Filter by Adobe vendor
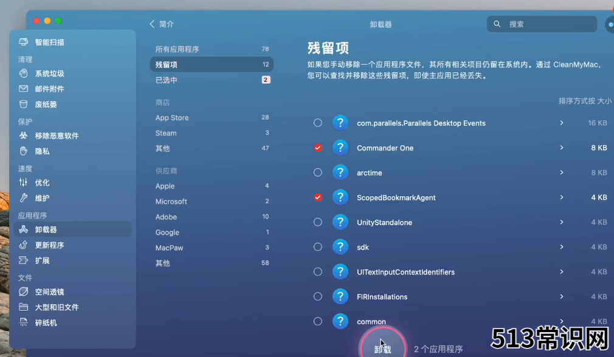 coord(212,217)
